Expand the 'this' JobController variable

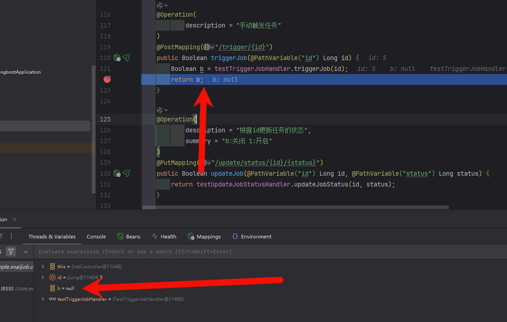coord(43,266)
